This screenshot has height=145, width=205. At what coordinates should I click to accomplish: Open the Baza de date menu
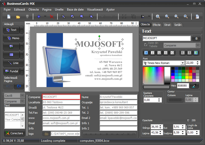[x=75, y=10]
